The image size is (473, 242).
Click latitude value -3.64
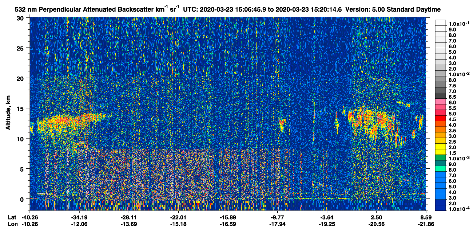pyautogui.click(x=327, y=217)
